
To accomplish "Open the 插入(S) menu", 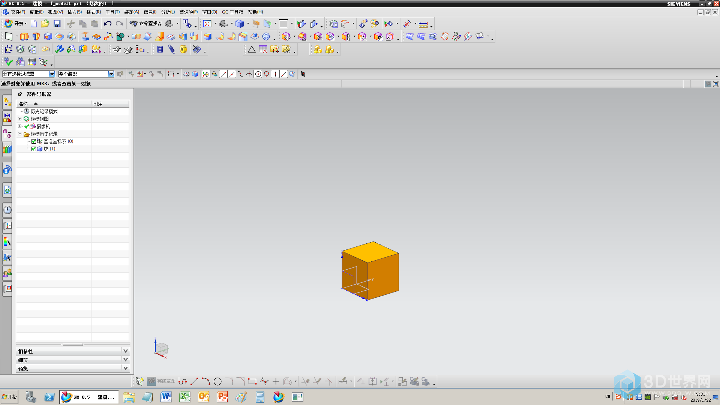I will (74, 12).
